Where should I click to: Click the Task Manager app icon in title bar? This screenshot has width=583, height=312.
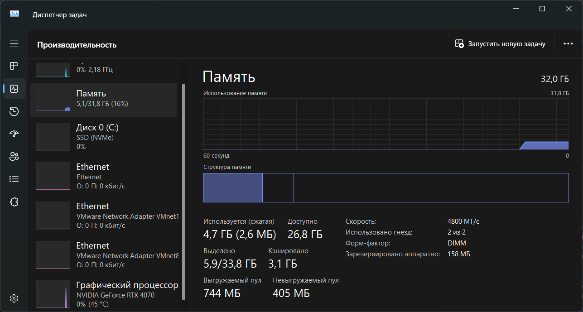[x=14, y=14]
